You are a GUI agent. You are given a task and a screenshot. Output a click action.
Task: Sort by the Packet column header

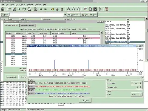(x=10, y=33)
